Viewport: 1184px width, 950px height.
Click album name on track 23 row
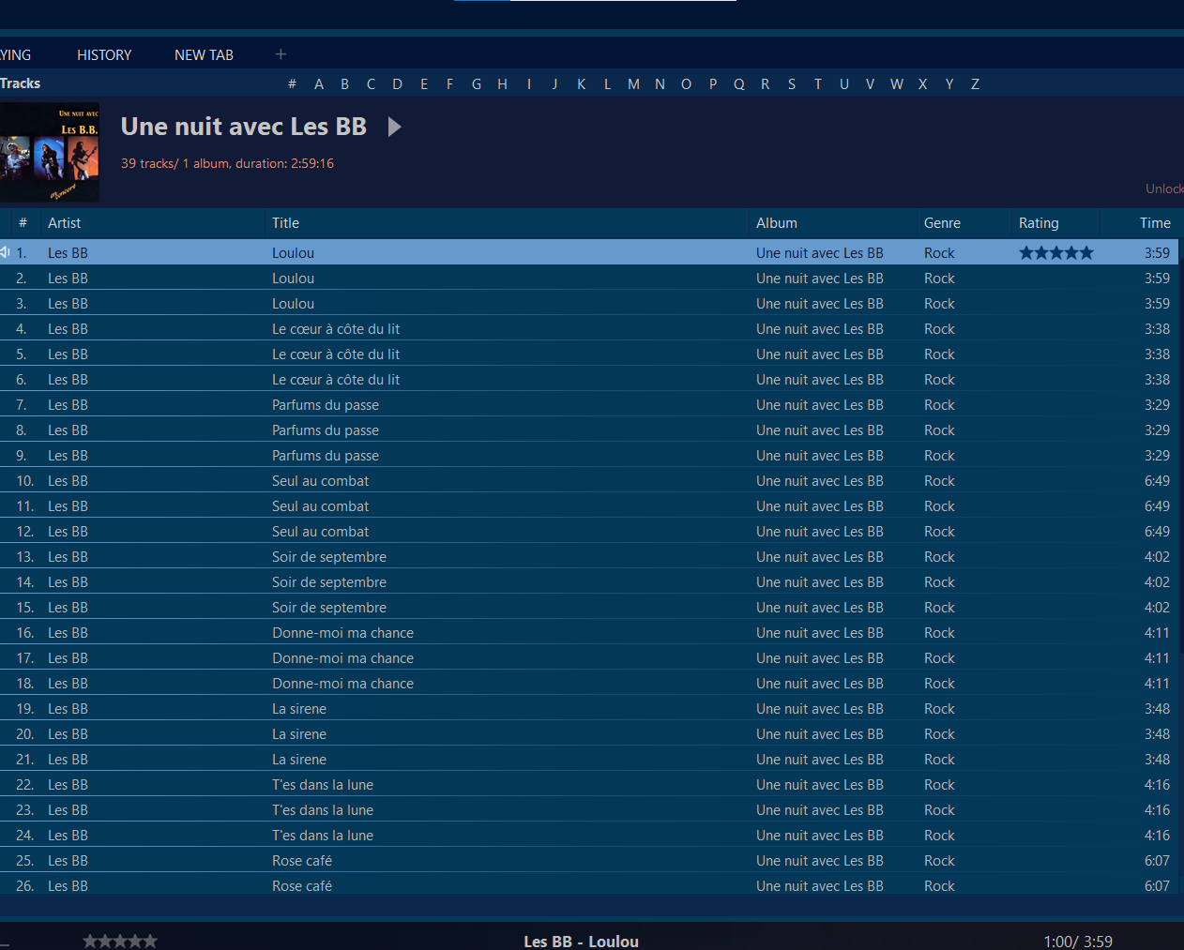point(820,810)
